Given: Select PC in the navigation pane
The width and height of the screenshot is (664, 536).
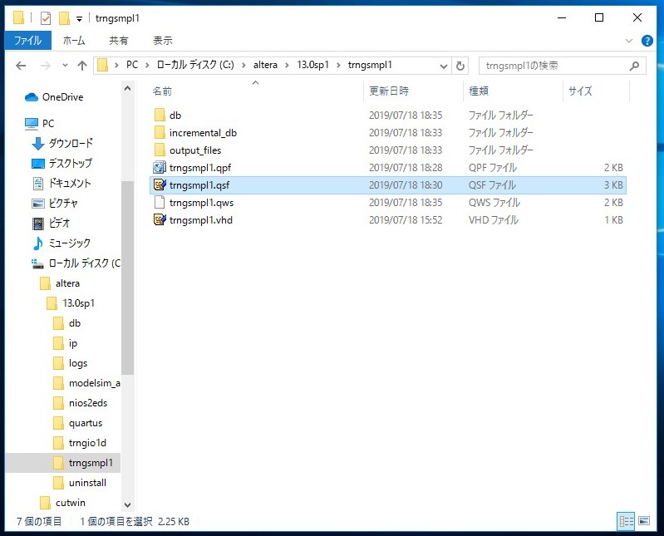Looking at the screenshot, I should click(x=39, y=124).
